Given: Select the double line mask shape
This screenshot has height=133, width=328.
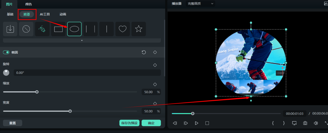Looking at the screenshot, I should pos(90,29).
